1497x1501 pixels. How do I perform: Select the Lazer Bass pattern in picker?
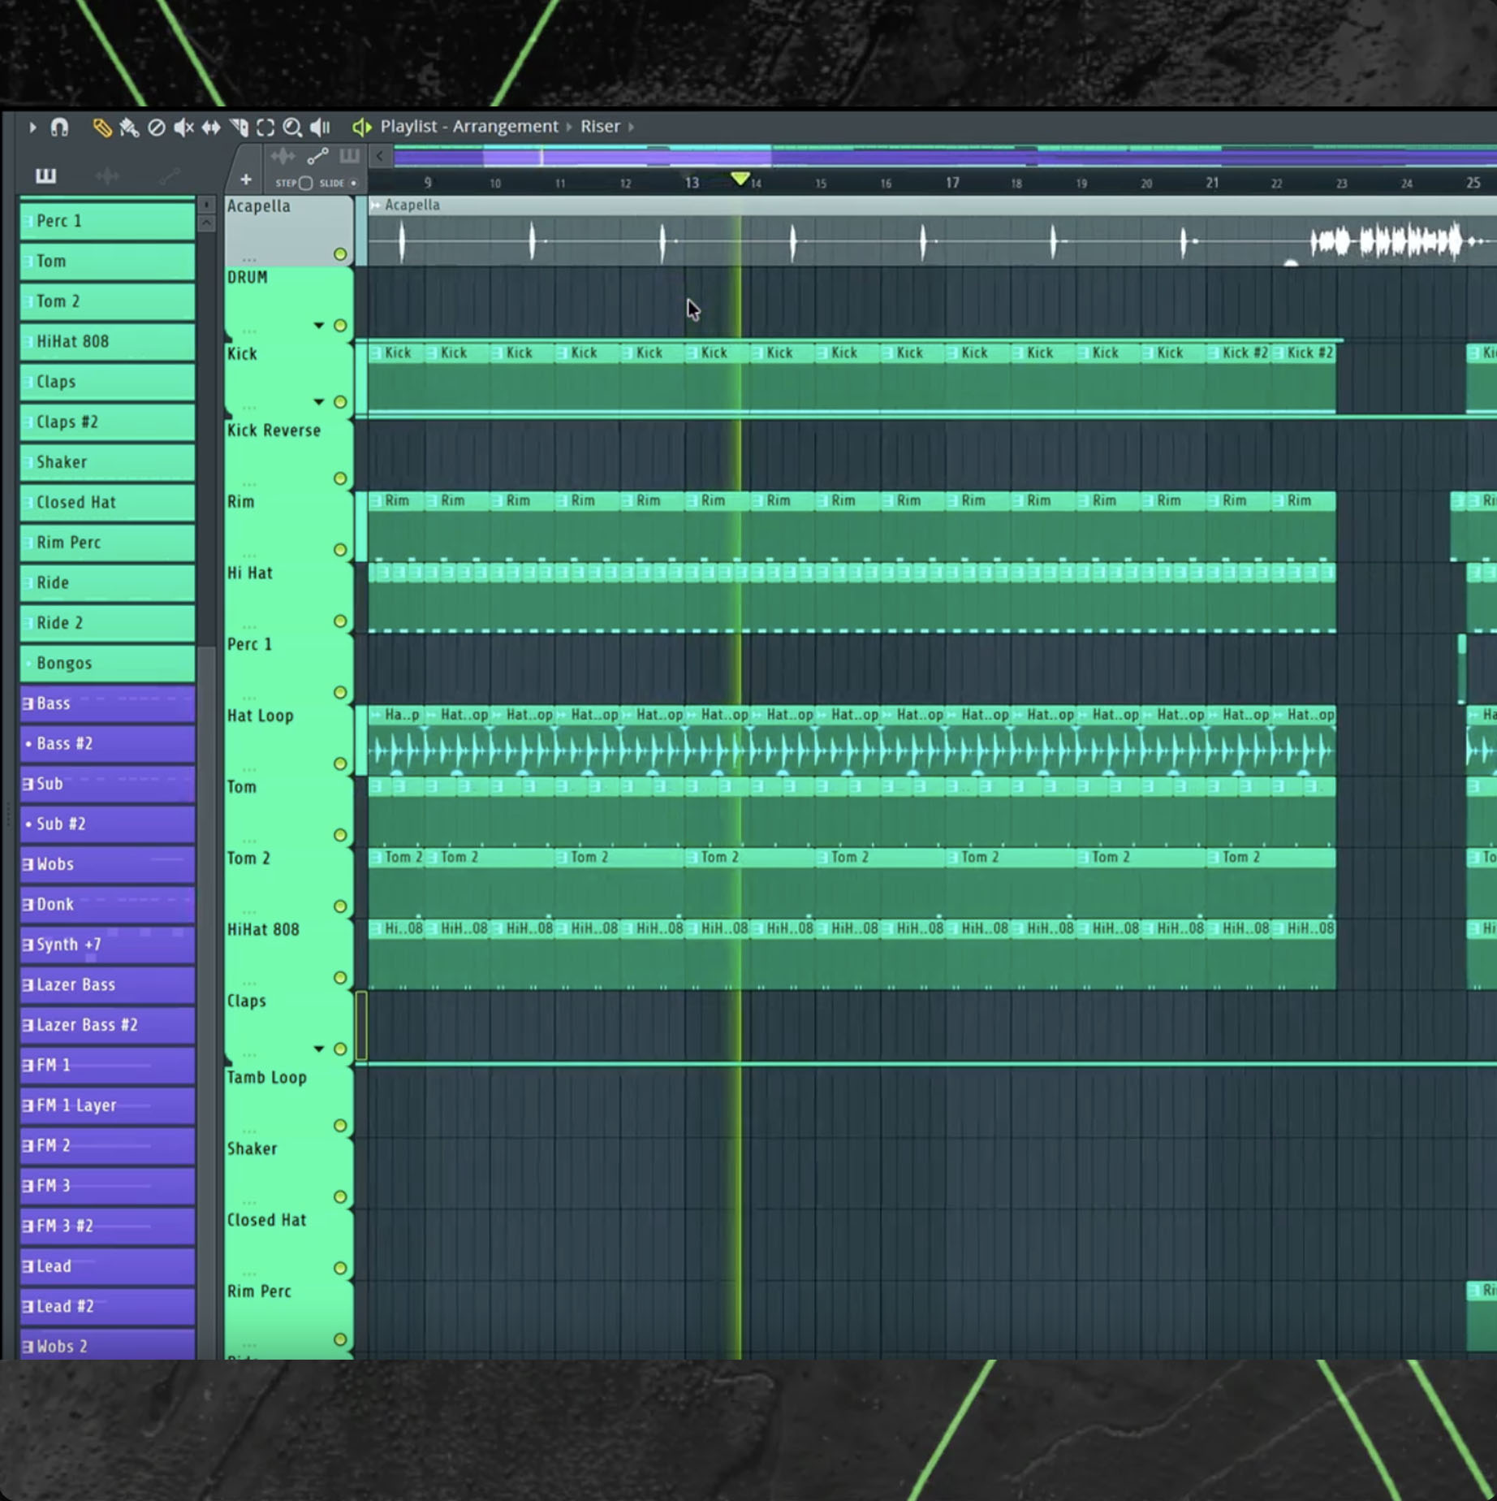(107, 984)
